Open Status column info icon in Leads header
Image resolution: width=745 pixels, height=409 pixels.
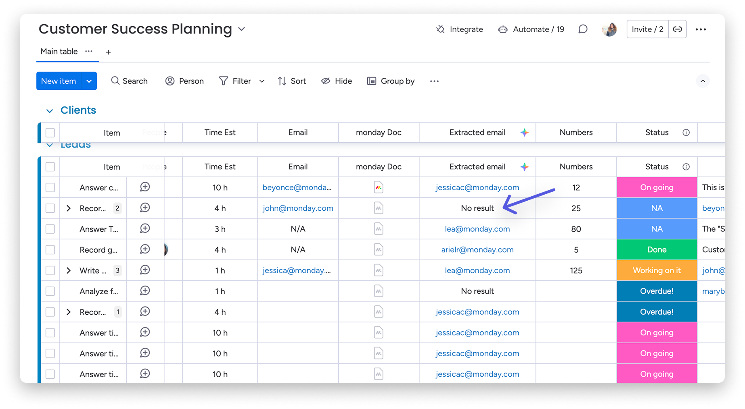(x=686, y=167)
